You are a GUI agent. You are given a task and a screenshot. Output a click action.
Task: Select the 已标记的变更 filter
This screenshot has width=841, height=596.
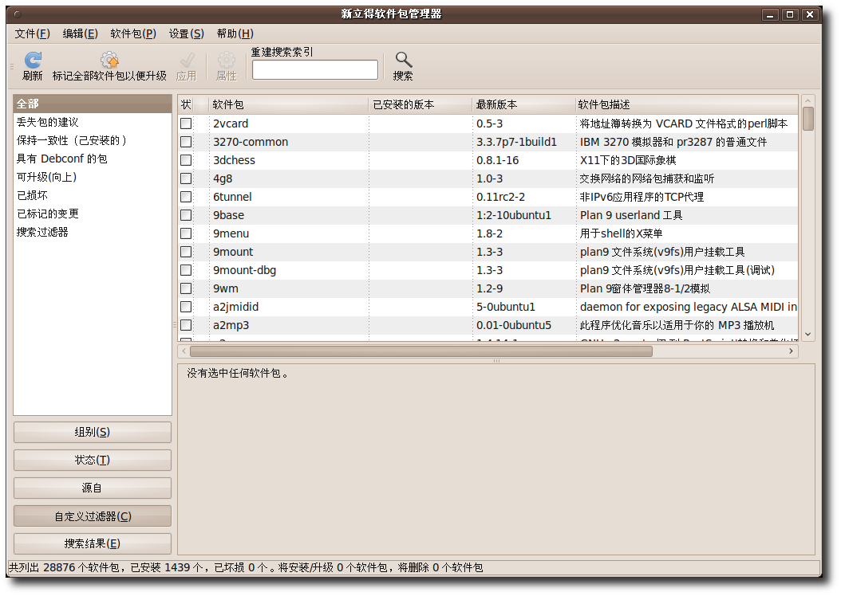[x=93, y=214]
